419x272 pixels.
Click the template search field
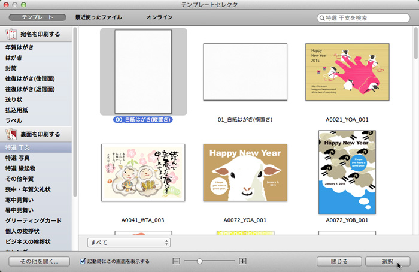pyautogui.click(x=366, y=18)
